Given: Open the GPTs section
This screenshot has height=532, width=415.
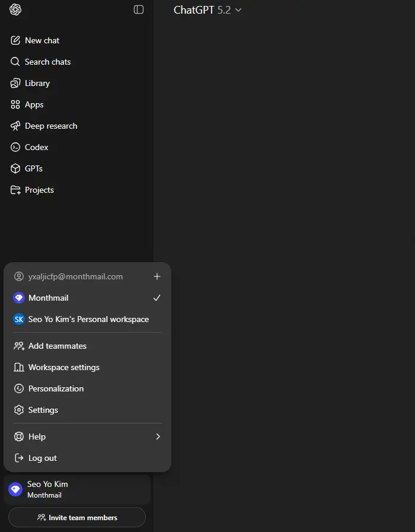Looking at the screenshot, I should point(76,168).
